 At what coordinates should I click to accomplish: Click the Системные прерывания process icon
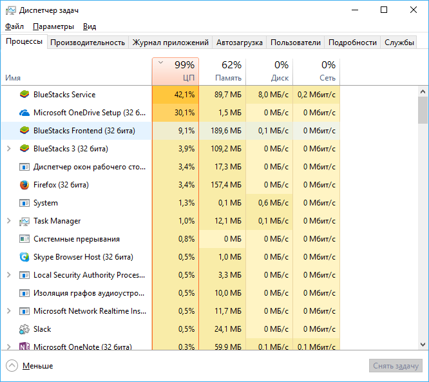(x=24, y=239)
